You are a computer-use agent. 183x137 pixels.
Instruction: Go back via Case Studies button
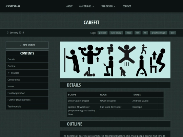coord(27,45)
